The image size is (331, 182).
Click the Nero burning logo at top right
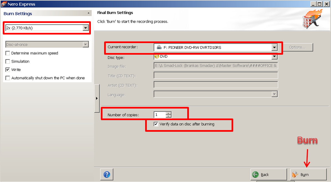(x=312, y=19)
